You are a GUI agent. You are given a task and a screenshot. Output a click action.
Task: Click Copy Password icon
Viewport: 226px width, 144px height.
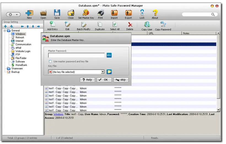[x=163, y=26]
